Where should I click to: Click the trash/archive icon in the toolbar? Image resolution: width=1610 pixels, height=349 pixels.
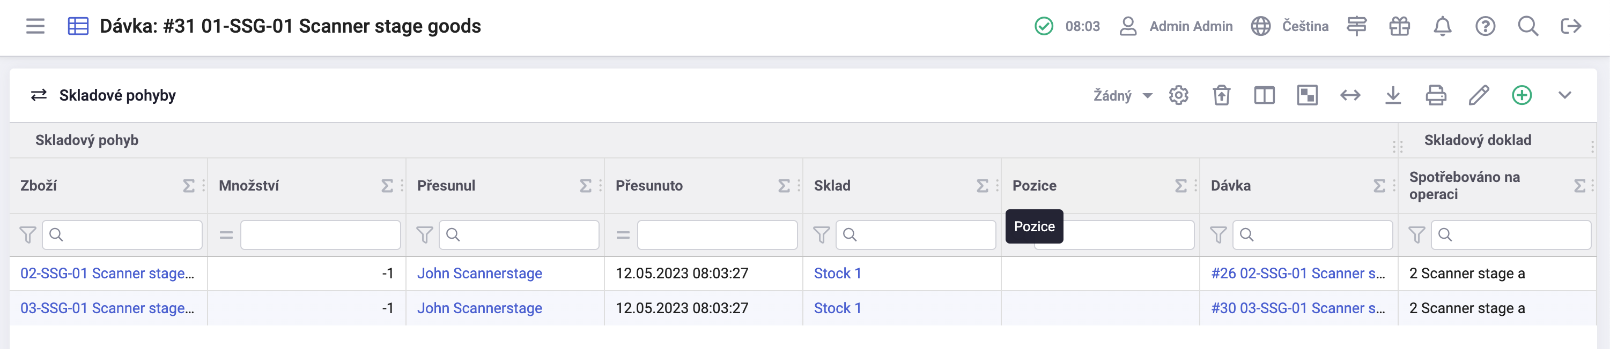tap(1222, 95)
